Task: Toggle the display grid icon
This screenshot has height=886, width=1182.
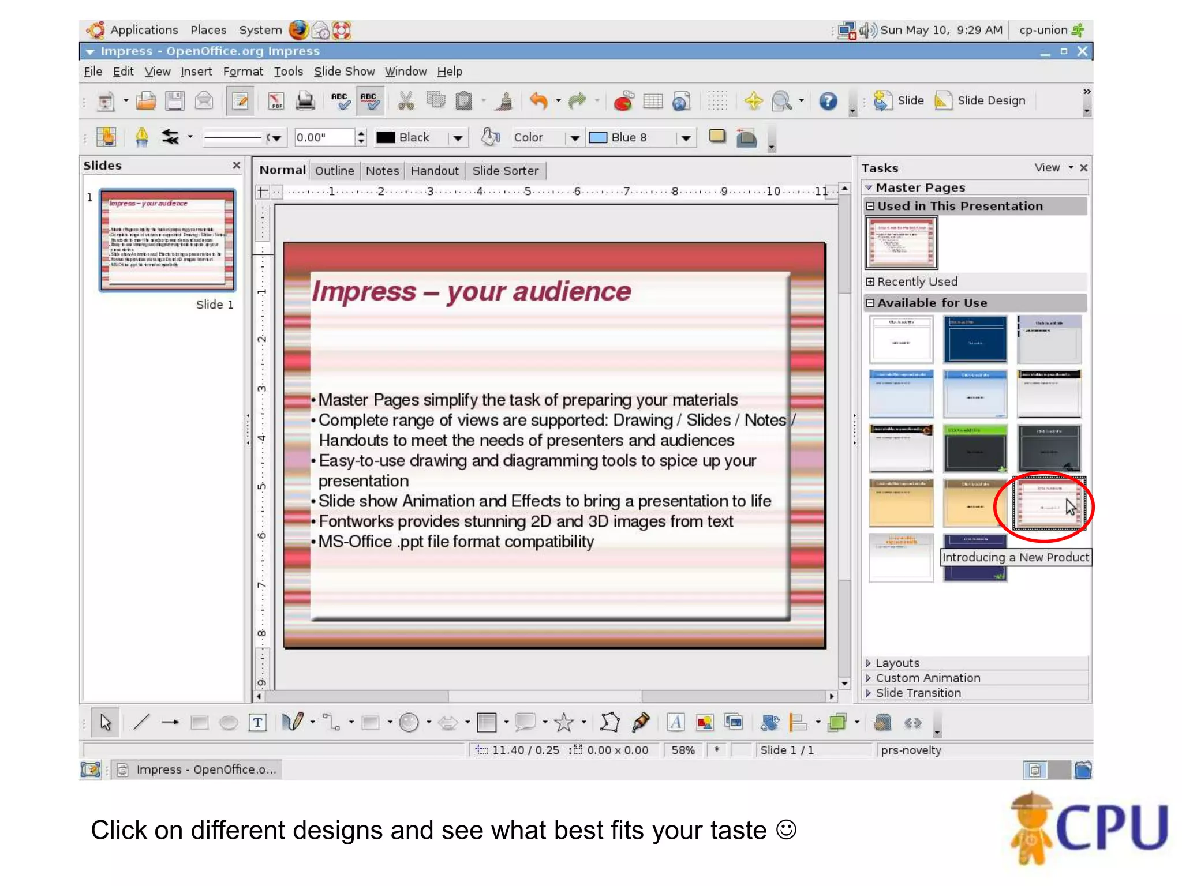Action: 717,101
